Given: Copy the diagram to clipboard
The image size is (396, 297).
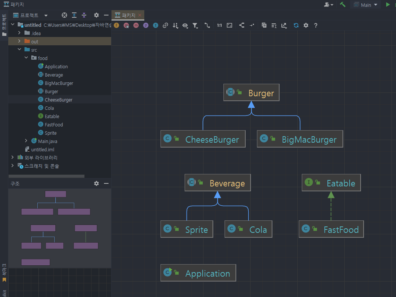Looking at the screenshot, I should pos(264,25).
